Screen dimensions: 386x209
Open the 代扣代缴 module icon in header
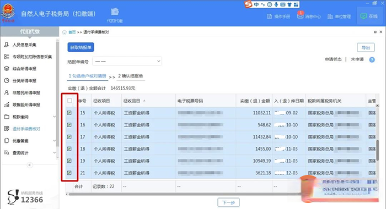click(x=115, y=12)
